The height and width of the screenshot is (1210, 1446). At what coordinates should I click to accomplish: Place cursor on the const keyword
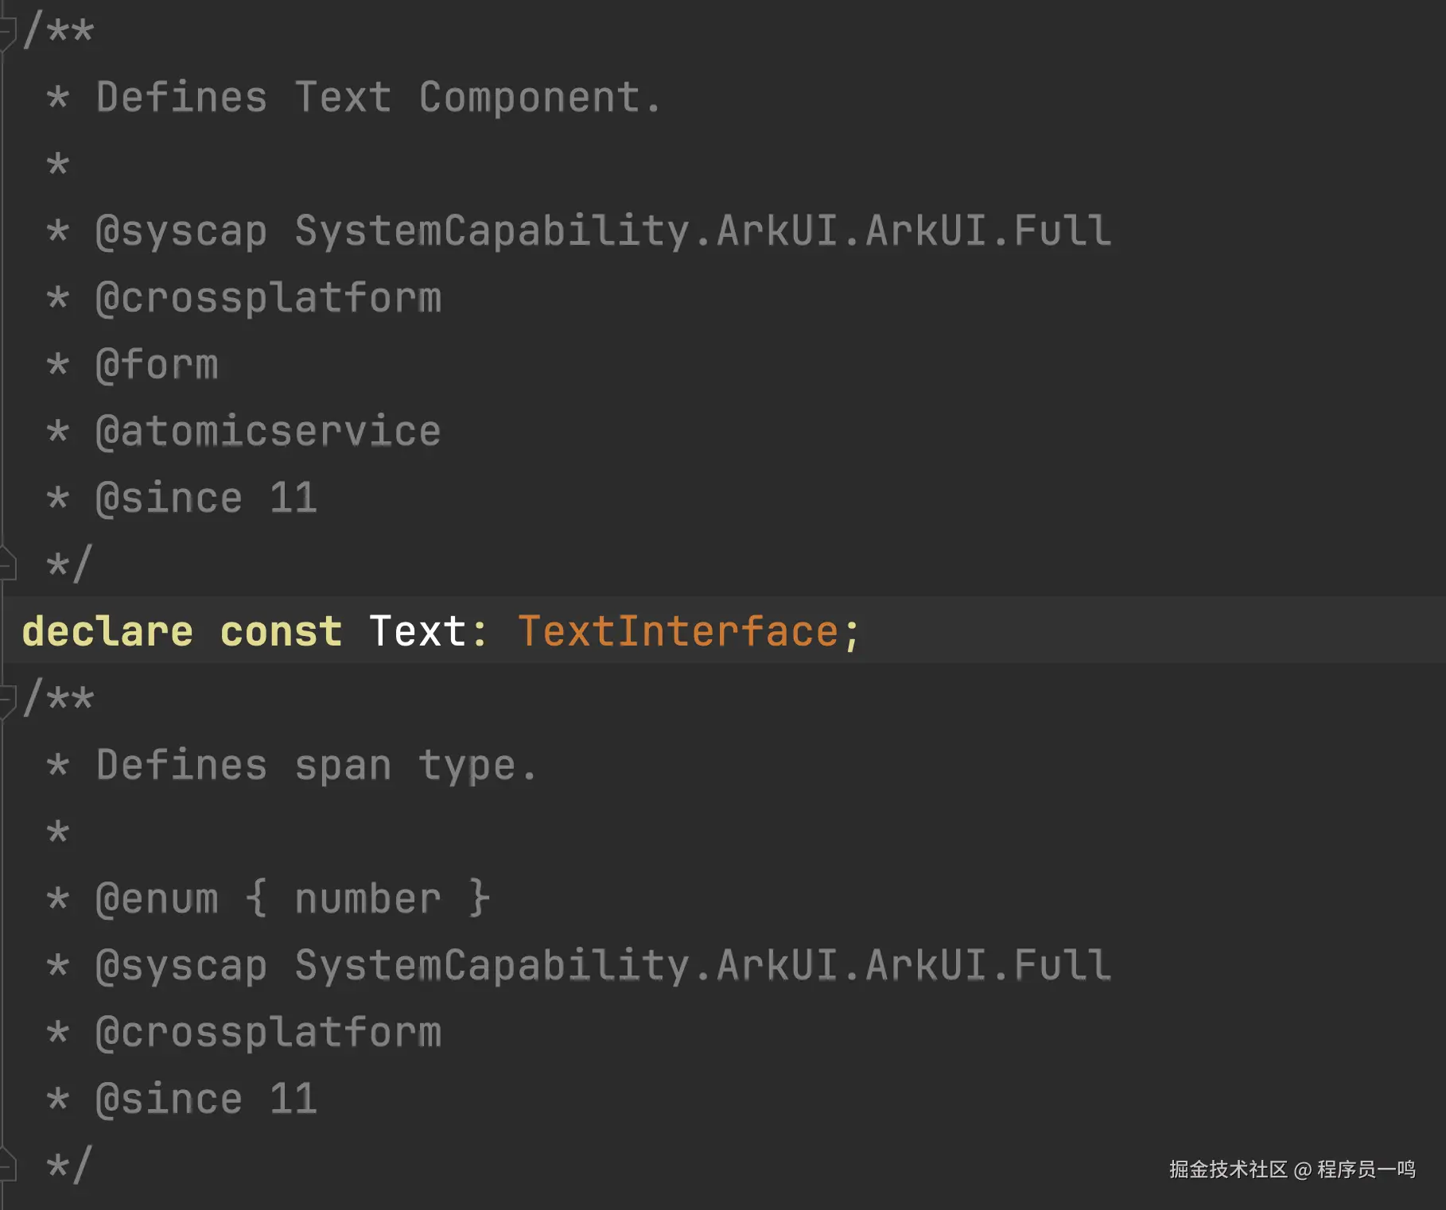pyautogui.click(x=281, y=632)
